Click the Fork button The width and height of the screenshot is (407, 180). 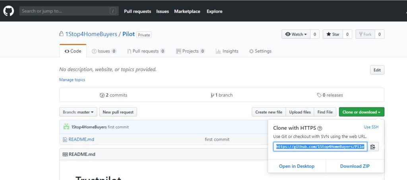coord(365,34)
